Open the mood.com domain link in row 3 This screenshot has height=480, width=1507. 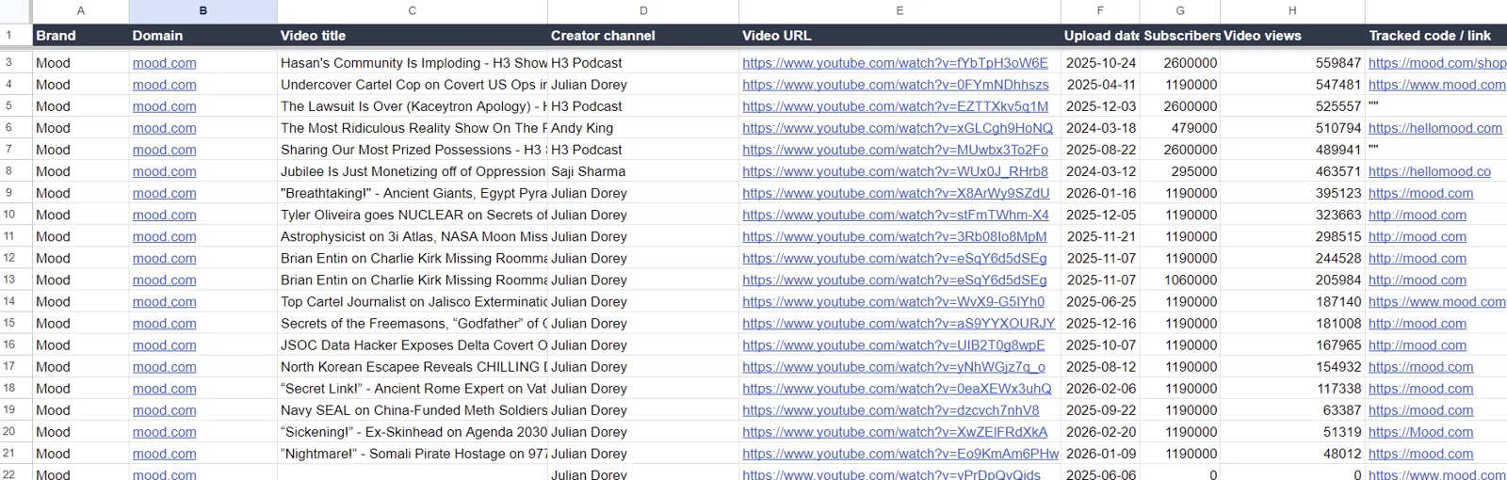tap(165, 63)
